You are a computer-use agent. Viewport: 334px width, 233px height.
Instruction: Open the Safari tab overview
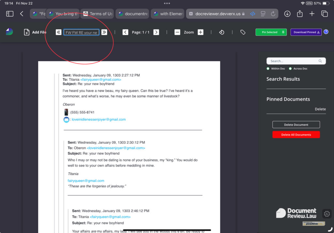coord(325,14)
